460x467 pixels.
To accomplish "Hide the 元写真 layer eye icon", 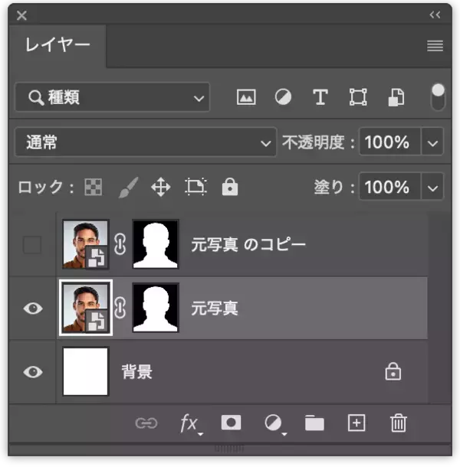I will [x=33, y=309].
